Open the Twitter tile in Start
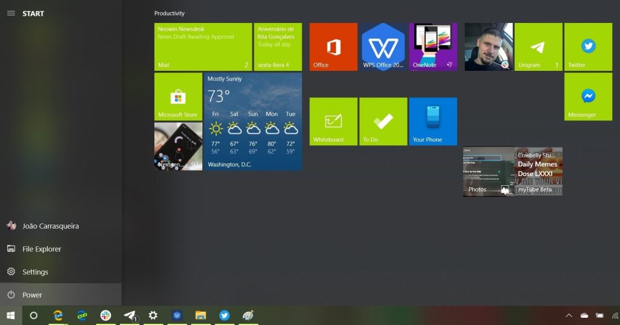Viewport: 620px width, 325px height. point(588,47)
